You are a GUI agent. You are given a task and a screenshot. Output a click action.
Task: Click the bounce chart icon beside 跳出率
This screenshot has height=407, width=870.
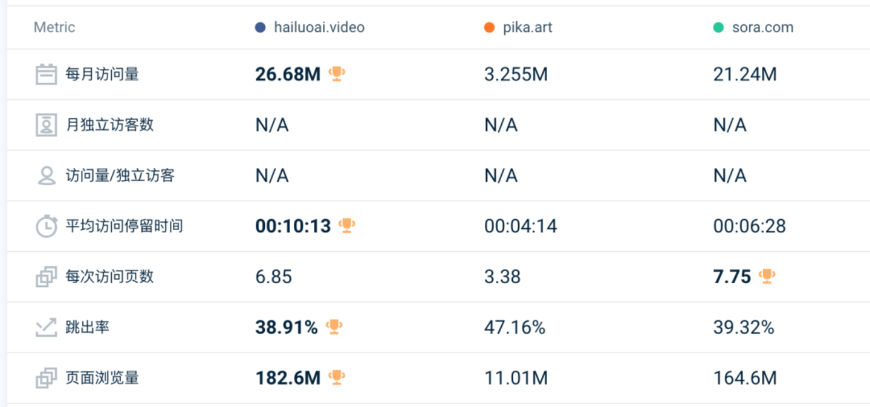pyautogui.click(x=46, y=328)
